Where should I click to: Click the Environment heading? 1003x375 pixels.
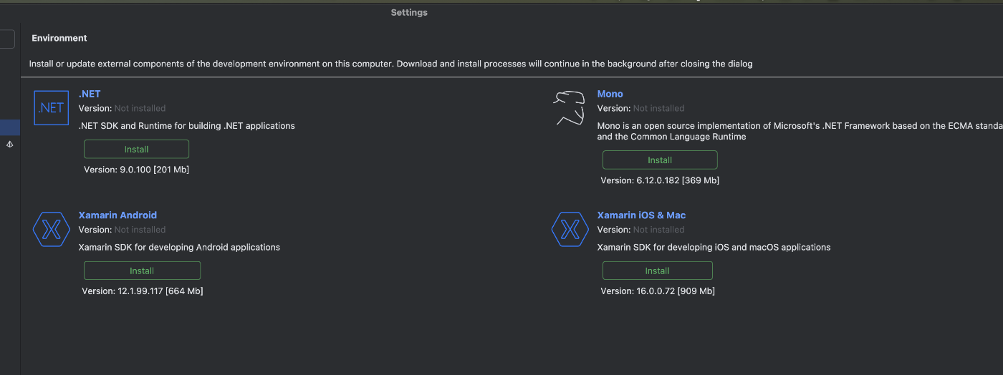click(x=59, y=38)
